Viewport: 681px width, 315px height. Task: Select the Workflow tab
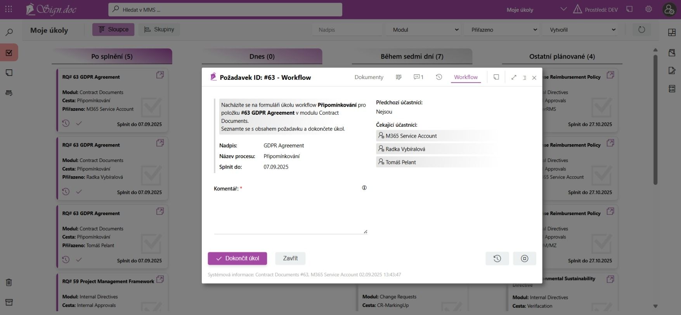pos(466,77)
